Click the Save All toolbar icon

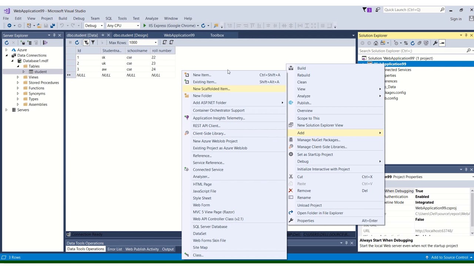click(x=53, y=25)
